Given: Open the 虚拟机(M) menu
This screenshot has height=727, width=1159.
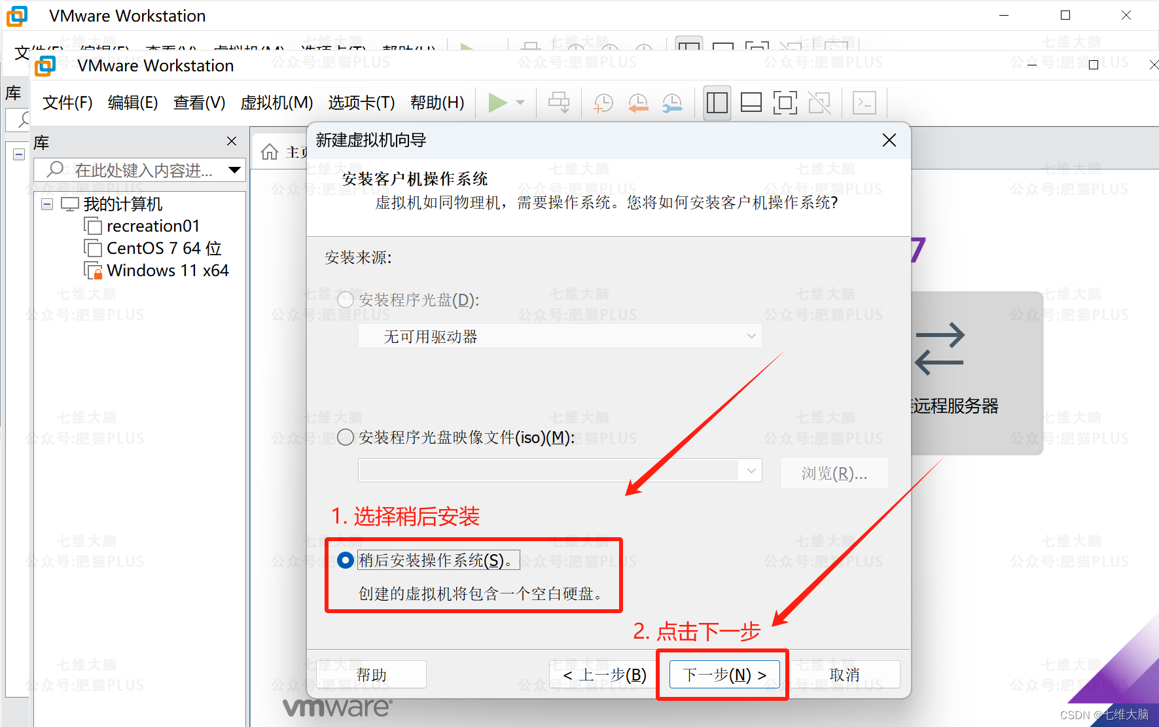Looking at the screenshot, I should point(276,103).
